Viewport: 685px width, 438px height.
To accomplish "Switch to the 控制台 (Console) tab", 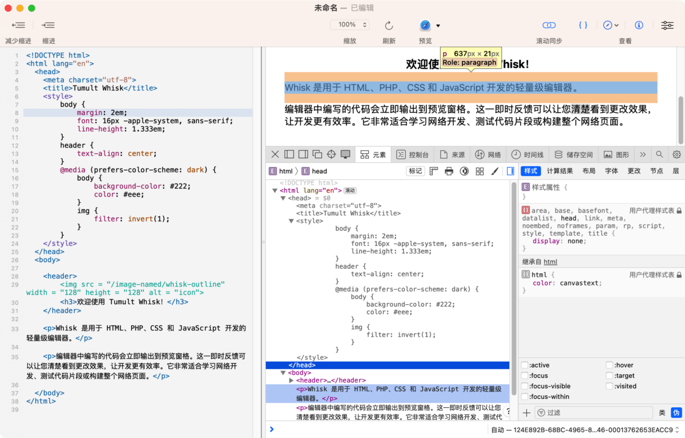I will pyautogui.click(x=412, y=154).
